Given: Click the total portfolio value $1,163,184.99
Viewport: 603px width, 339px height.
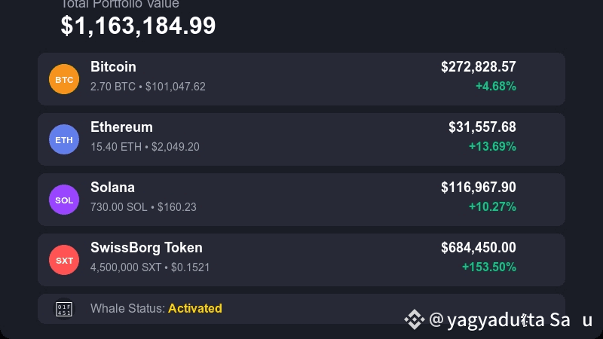Looking at the screenshot, I should click(x=138, y=26).
